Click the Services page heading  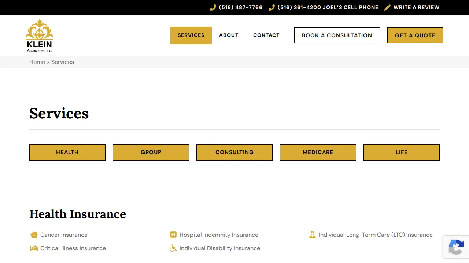(x=59, y=113)
